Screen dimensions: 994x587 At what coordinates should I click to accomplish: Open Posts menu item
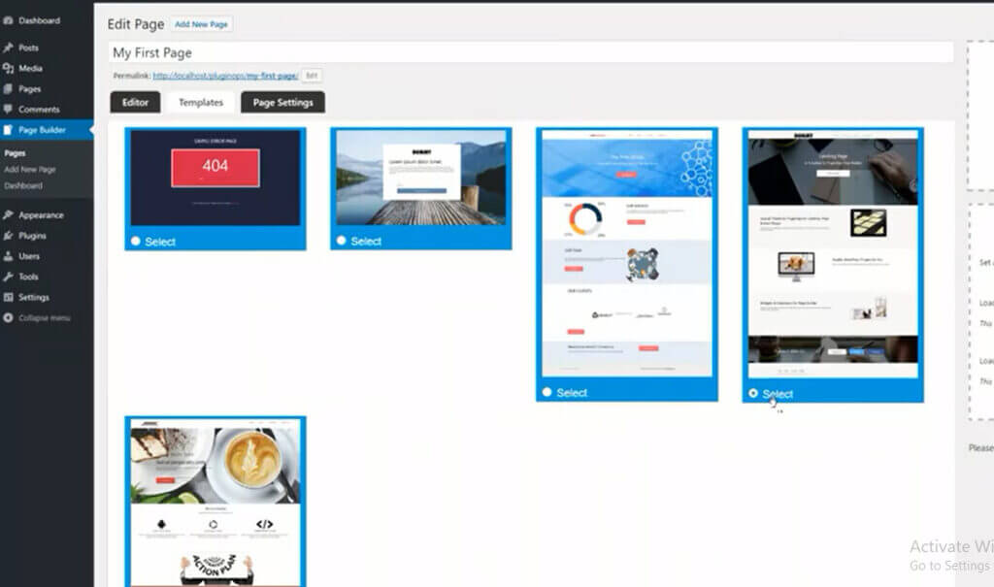pos(28,48)
